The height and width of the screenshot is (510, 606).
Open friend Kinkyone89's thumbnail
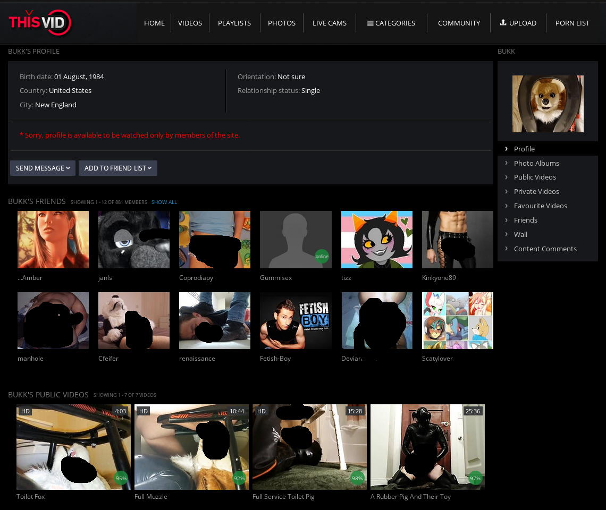click(458, 240)
